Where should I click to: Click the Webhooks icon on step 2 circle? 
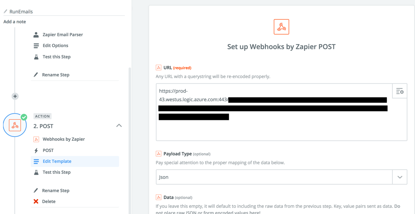point(15,125)
